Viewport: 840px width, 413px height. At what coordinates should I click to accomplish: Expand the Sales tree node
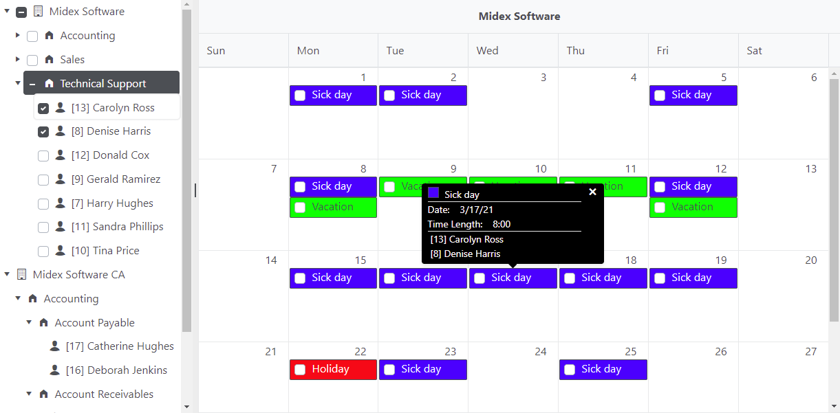pos(18,60)
